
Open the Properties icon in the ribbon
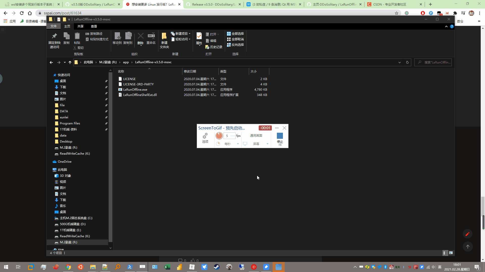point(199,39)
